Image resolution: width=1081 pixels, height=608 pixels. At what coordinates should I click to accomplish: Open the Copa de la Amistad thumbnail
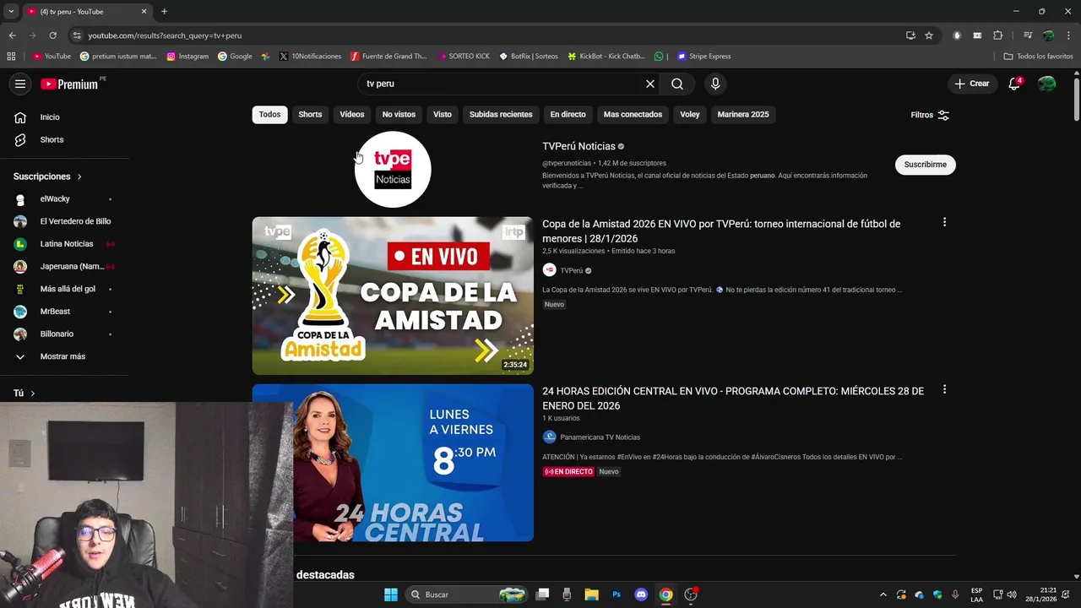click(393, 296)
